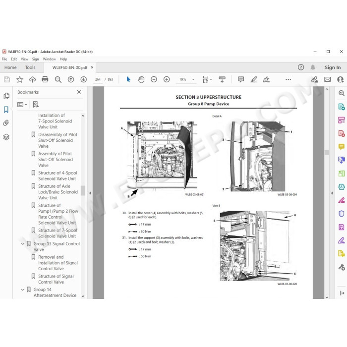Open fit page options icon

[207, 79]
